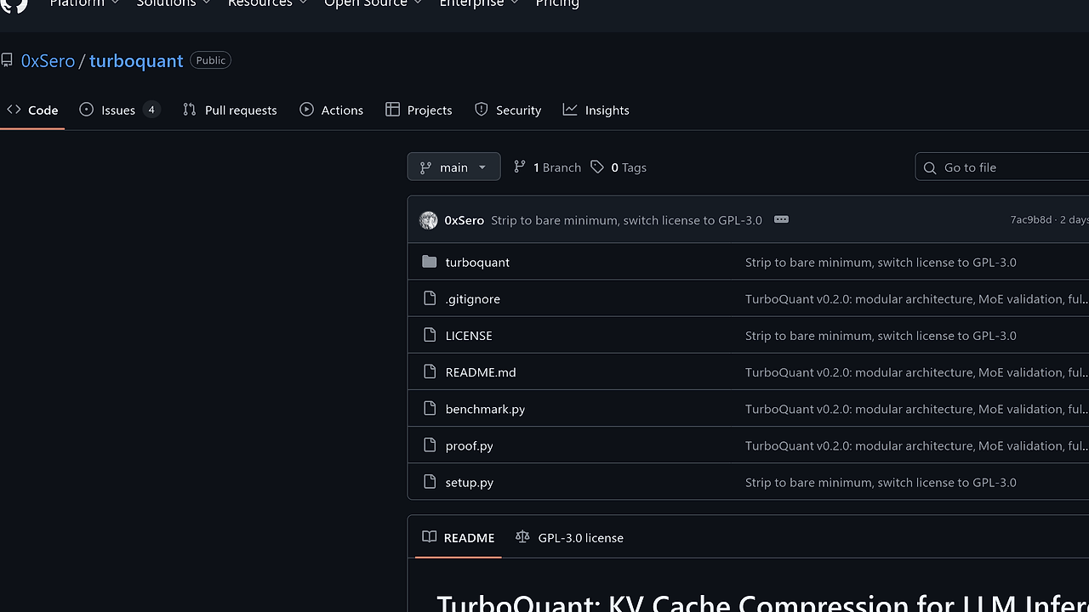1089x612 pixels.
Task: Click the tag icon beside 0 Tags
Action: point(597,167)
